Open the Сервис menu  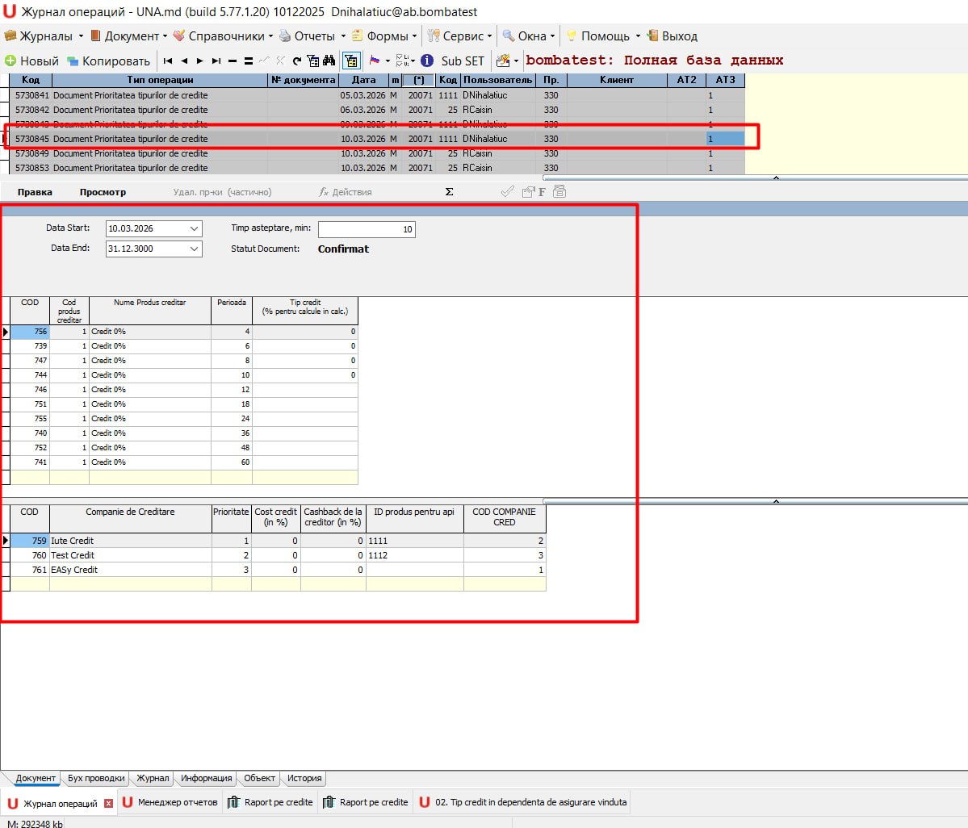point(460,36)
